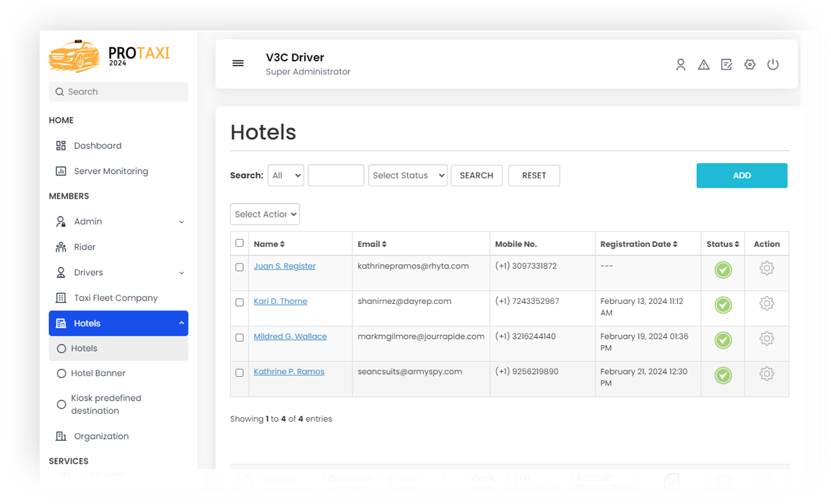
Task: Check the box for Mildred G. Wallace row
Action: 240,338
